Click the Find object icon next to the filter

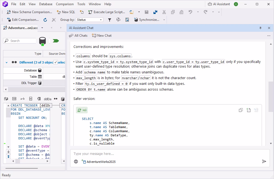118,20
